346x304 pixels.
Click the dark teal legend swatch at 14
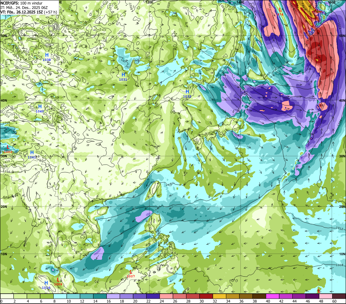(100, 296)
